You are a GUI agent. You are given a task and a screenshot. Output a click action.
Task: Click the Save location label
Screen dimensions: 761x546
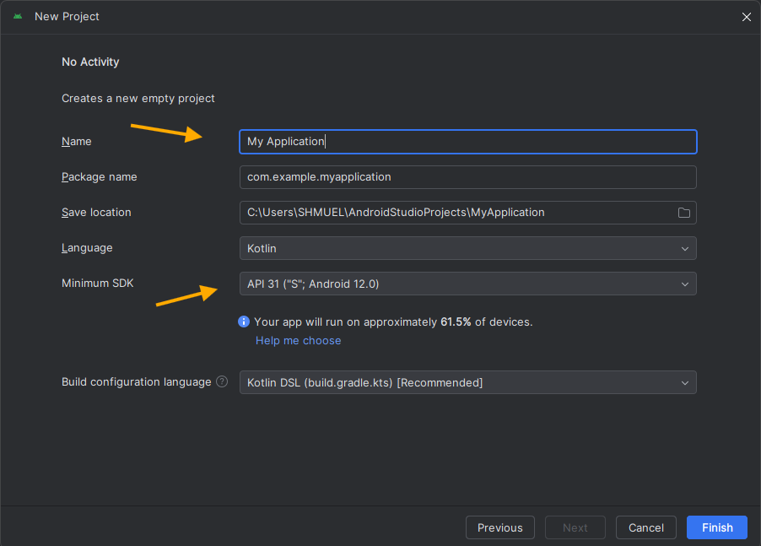[96, 213]
